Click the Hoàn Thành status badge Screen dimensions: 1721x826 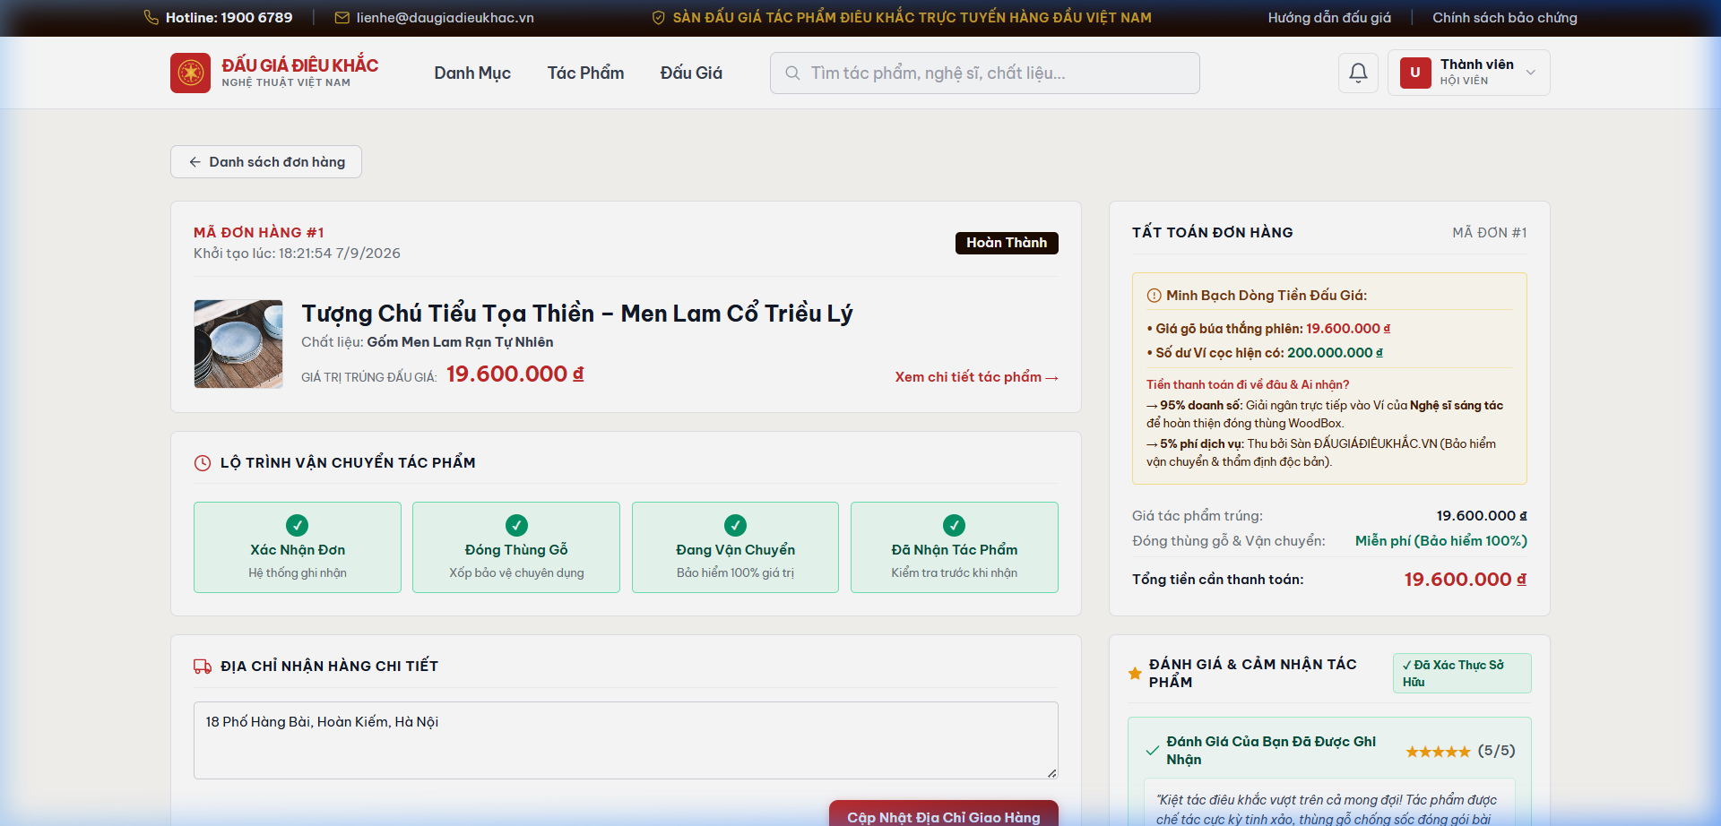(x=1007, y=243)
